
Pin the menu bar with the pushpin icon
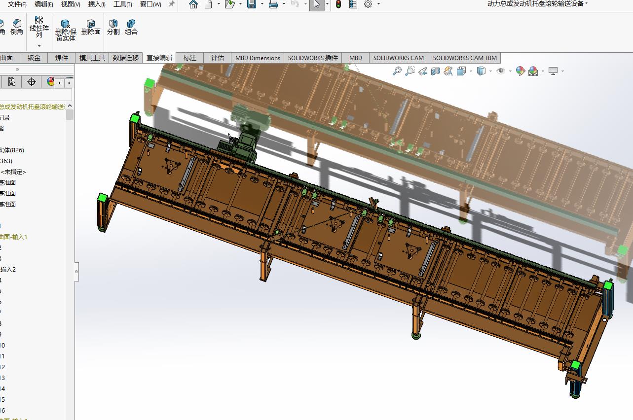[x=172, y=4]
